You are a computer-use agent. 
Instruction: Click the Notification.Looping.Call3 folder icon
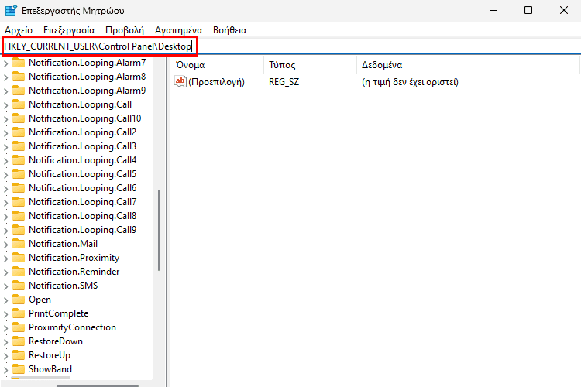click(x=19, y=146)
